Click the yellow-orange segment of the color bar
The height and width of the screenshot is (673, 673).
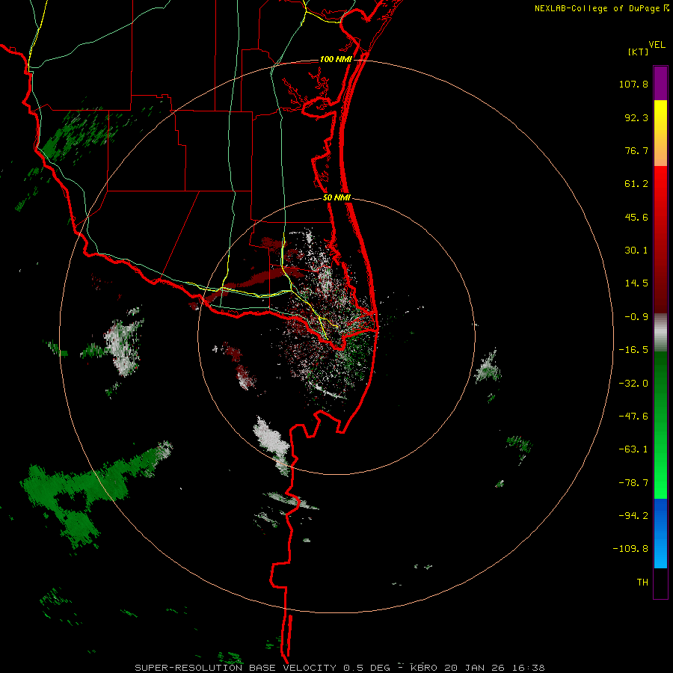pos(660,133)
